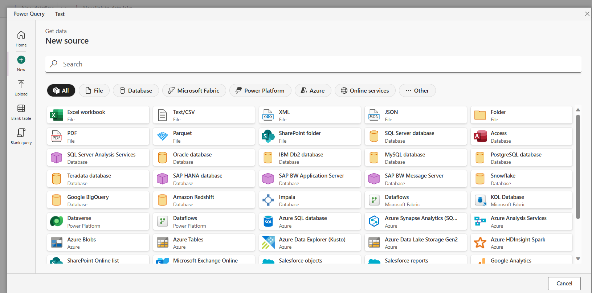
Task: Close the Power Query dialog
Action: coord(587,14)
